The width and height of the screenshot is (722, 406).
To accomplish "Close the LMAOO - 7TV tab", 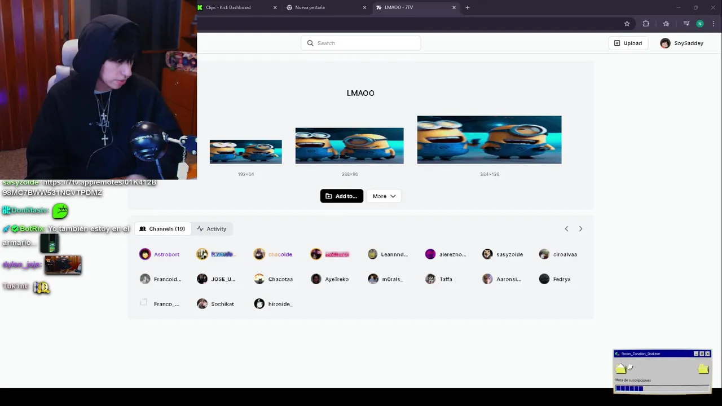I will pos(454,7).
